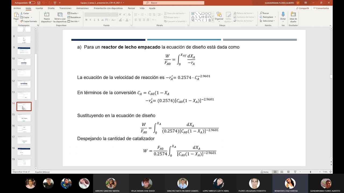Toggle strikethrough (ab) formatting
This screenshot has width=344, height=193.
(x=103, y=20)
